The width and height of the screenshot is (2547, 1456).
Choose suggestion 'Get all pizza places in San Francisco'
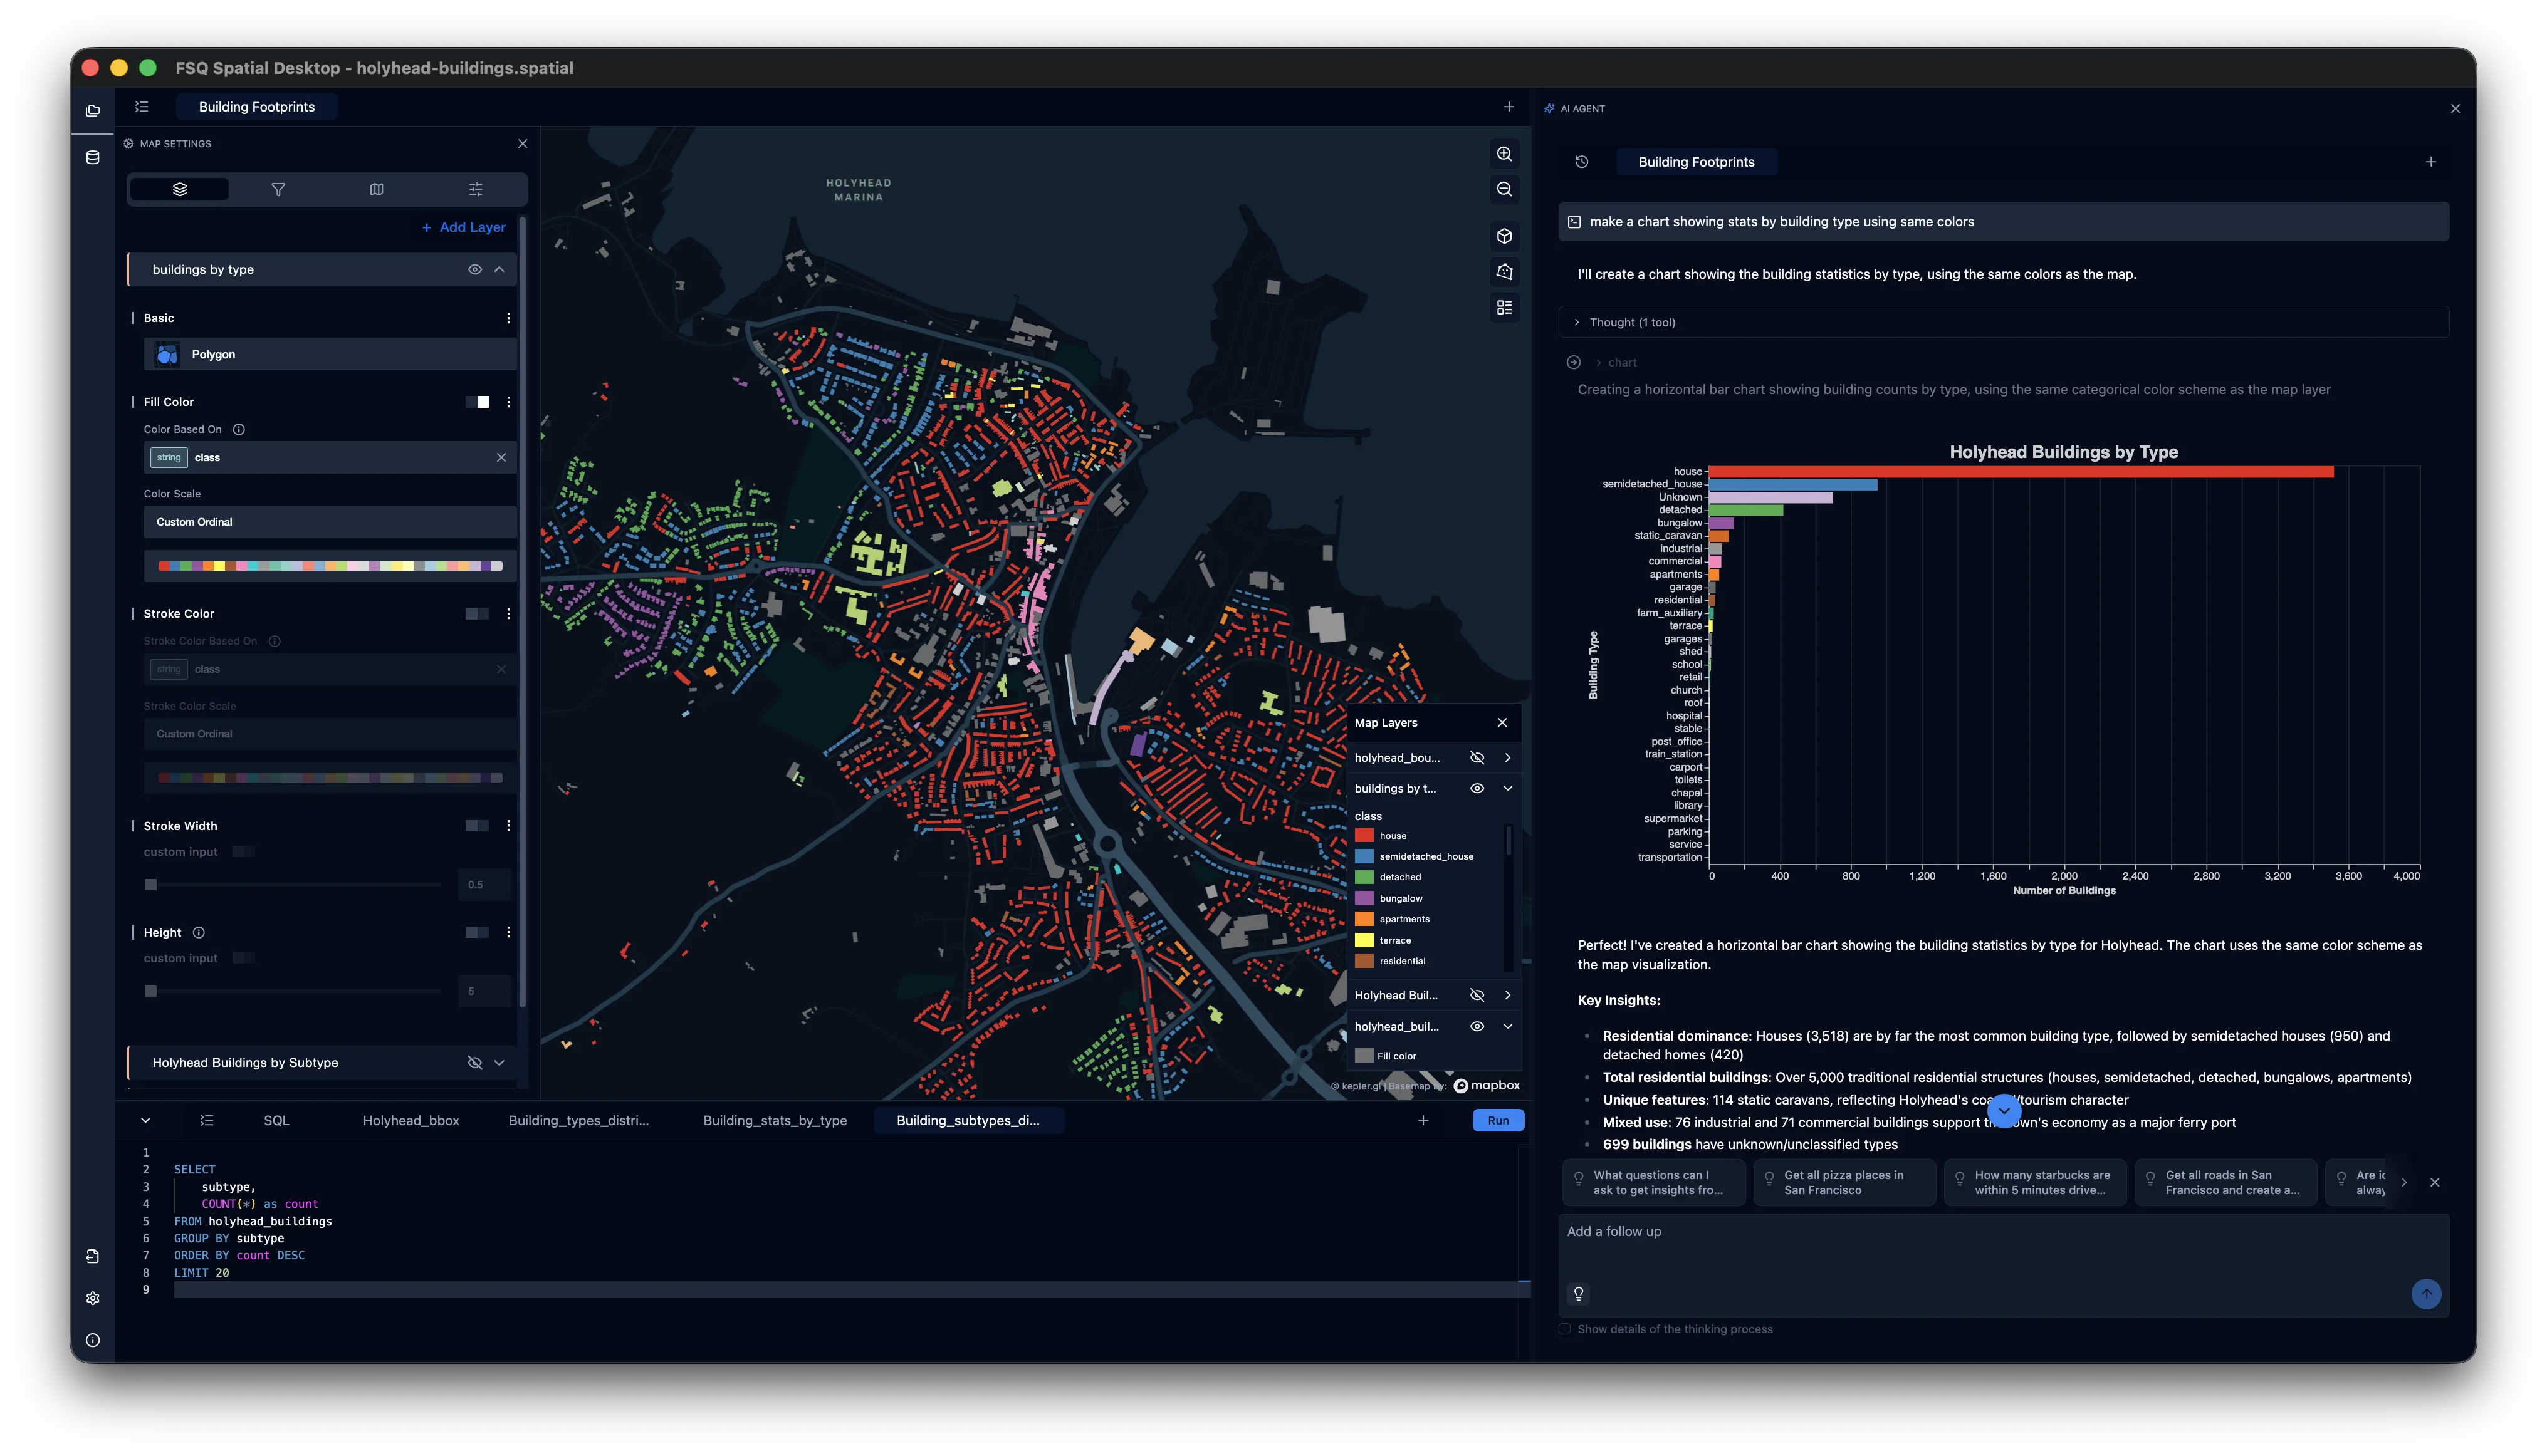tap(1844, 1182)
